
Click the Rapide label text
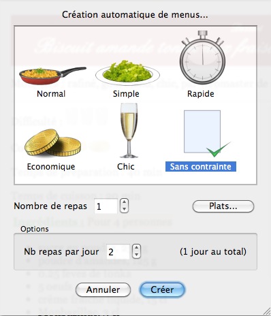tap(201, 94)
